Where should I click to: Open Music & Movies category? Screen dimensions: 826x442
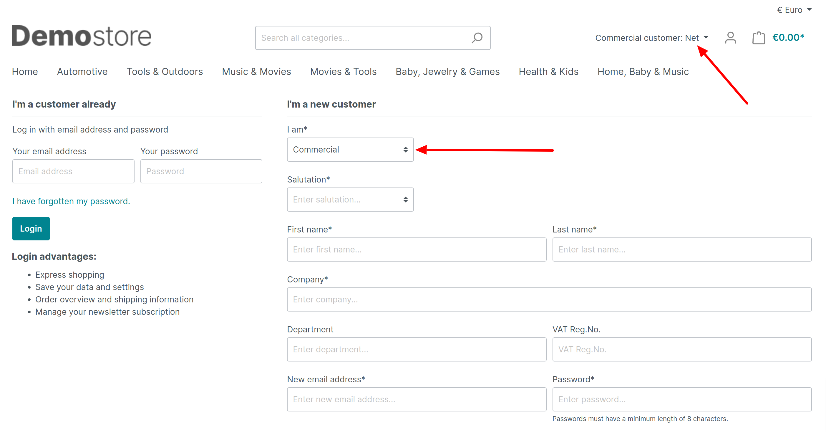click(256, 71)
